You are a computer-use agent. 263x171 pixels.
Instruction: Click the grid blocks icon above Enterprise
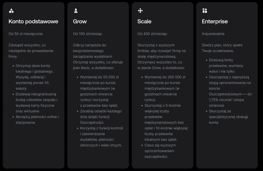click(x=205, y=11)
